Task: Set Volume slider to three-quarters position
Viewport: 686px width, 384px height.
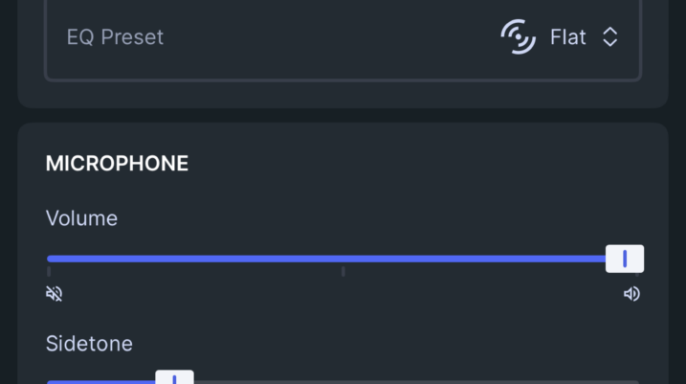Action: point(490,259)
